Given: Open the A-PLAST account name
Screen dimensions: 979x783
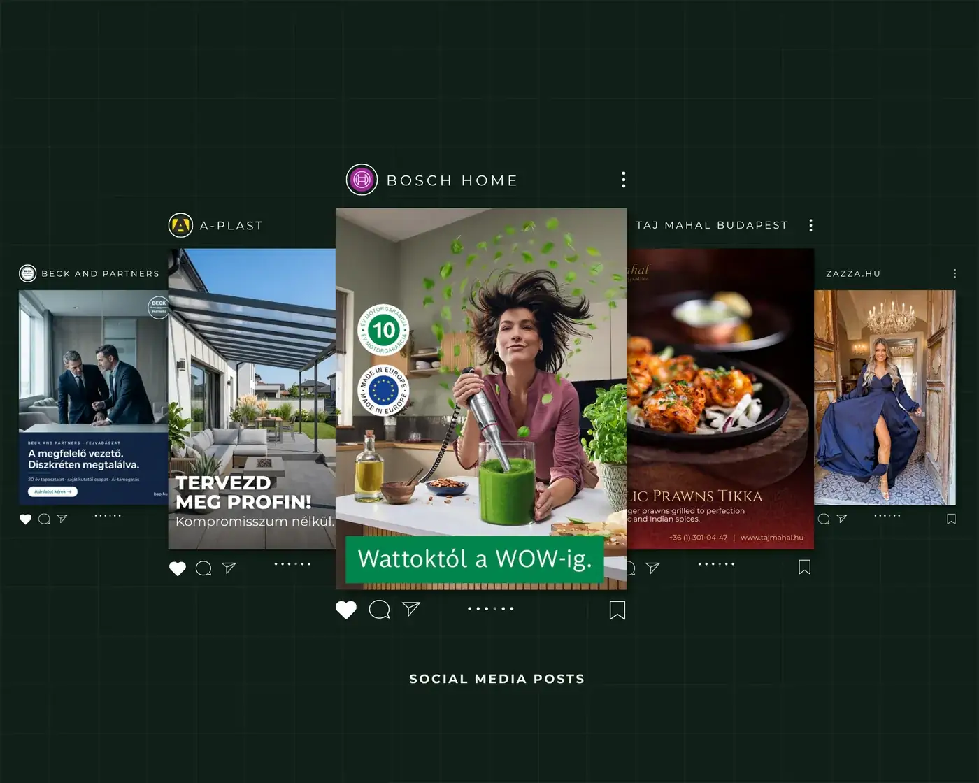Looking at the screenshot, I should 231,225.
